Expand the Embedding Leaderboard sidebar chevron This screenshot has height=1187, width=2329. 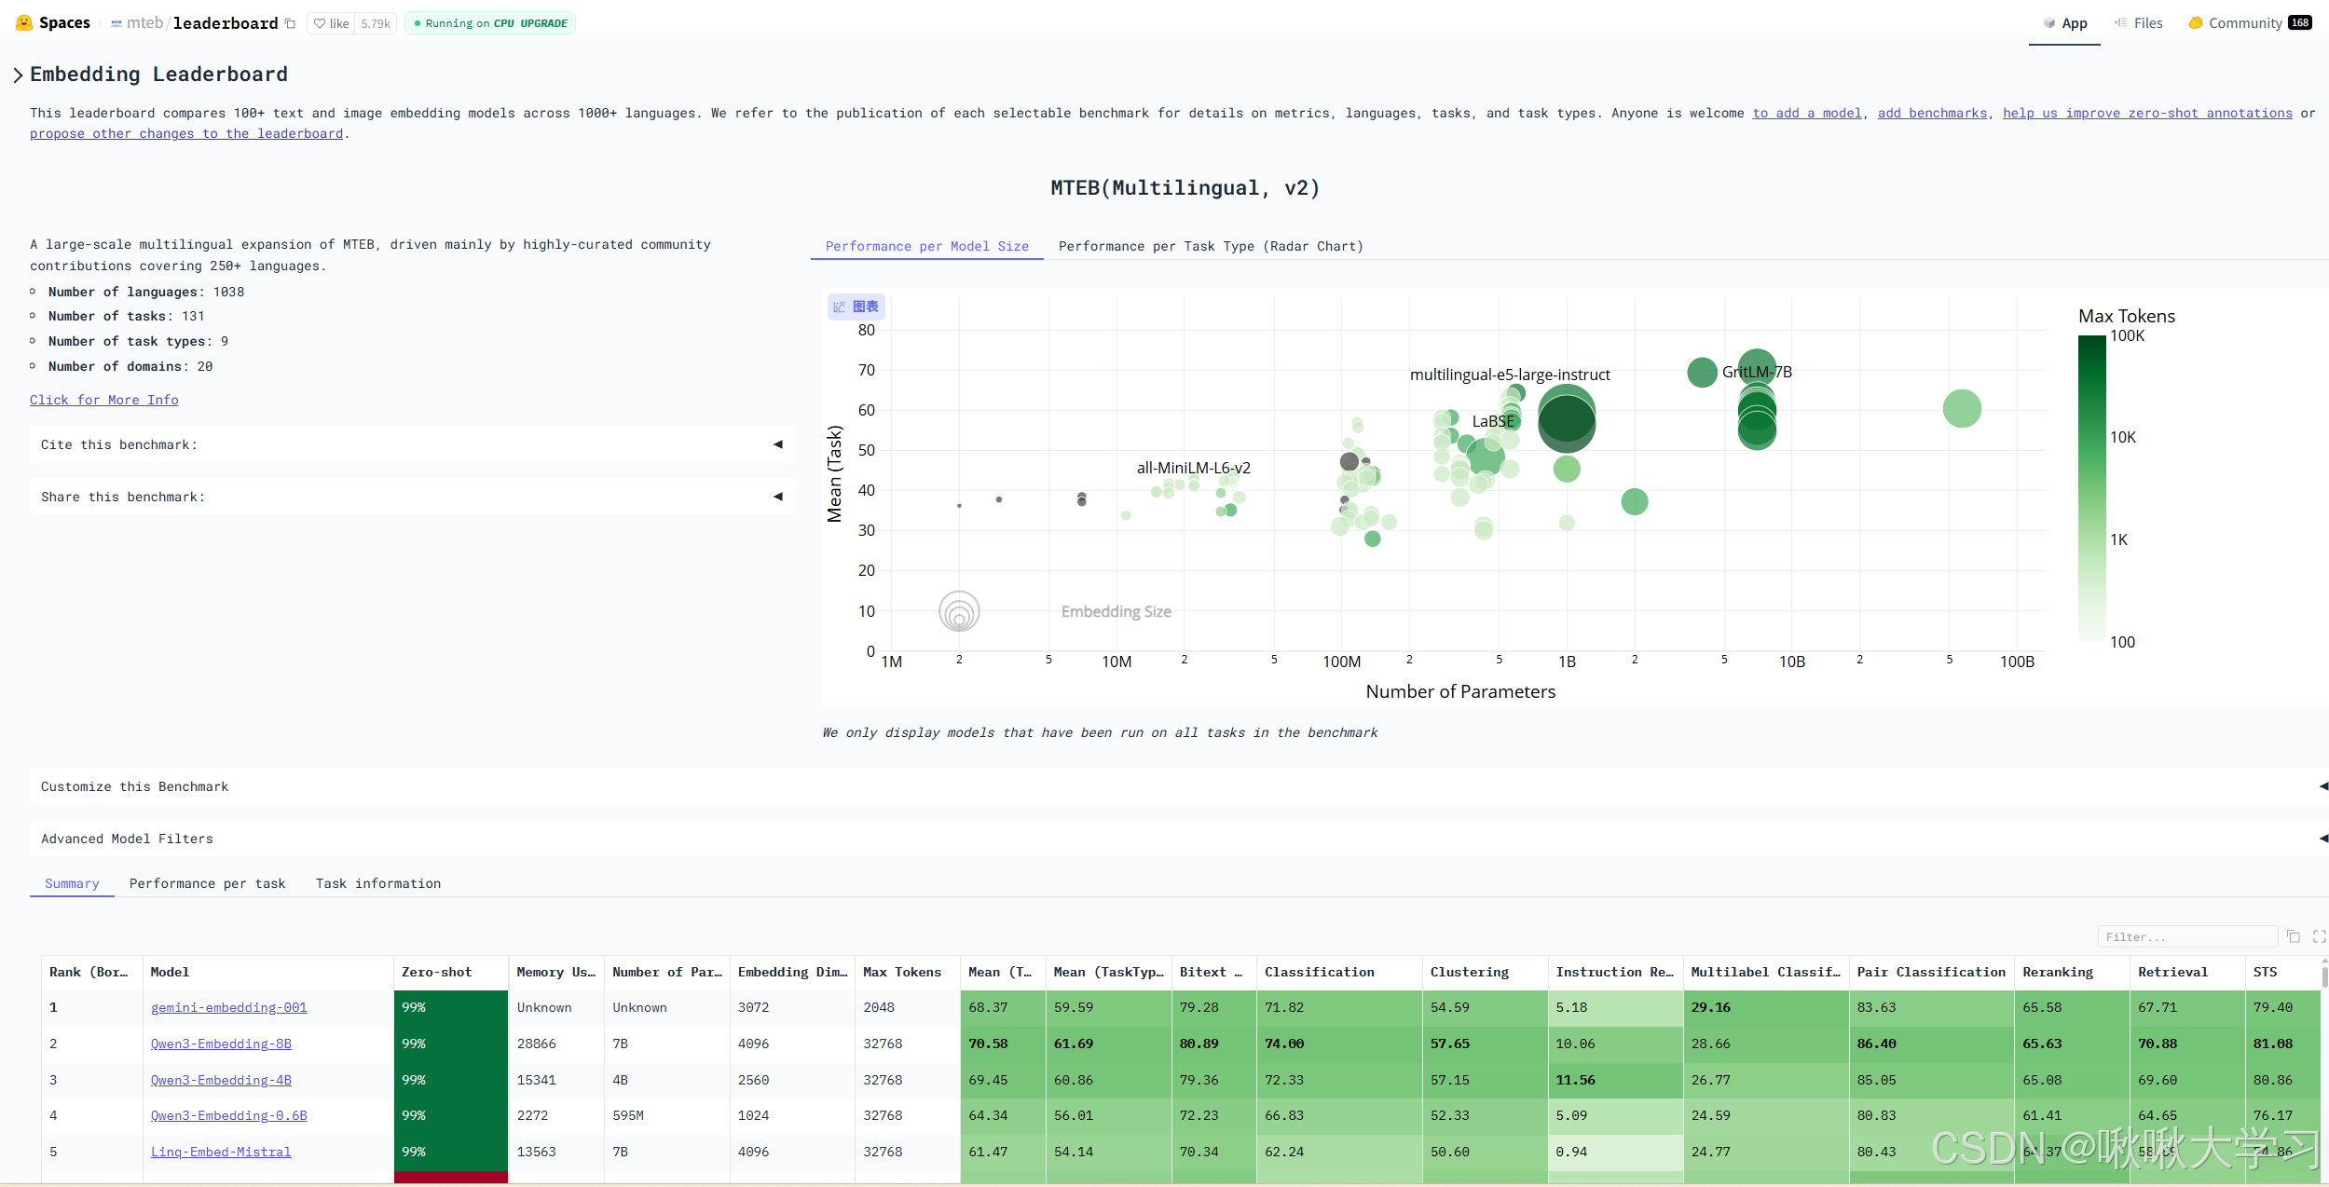point(18,75)
